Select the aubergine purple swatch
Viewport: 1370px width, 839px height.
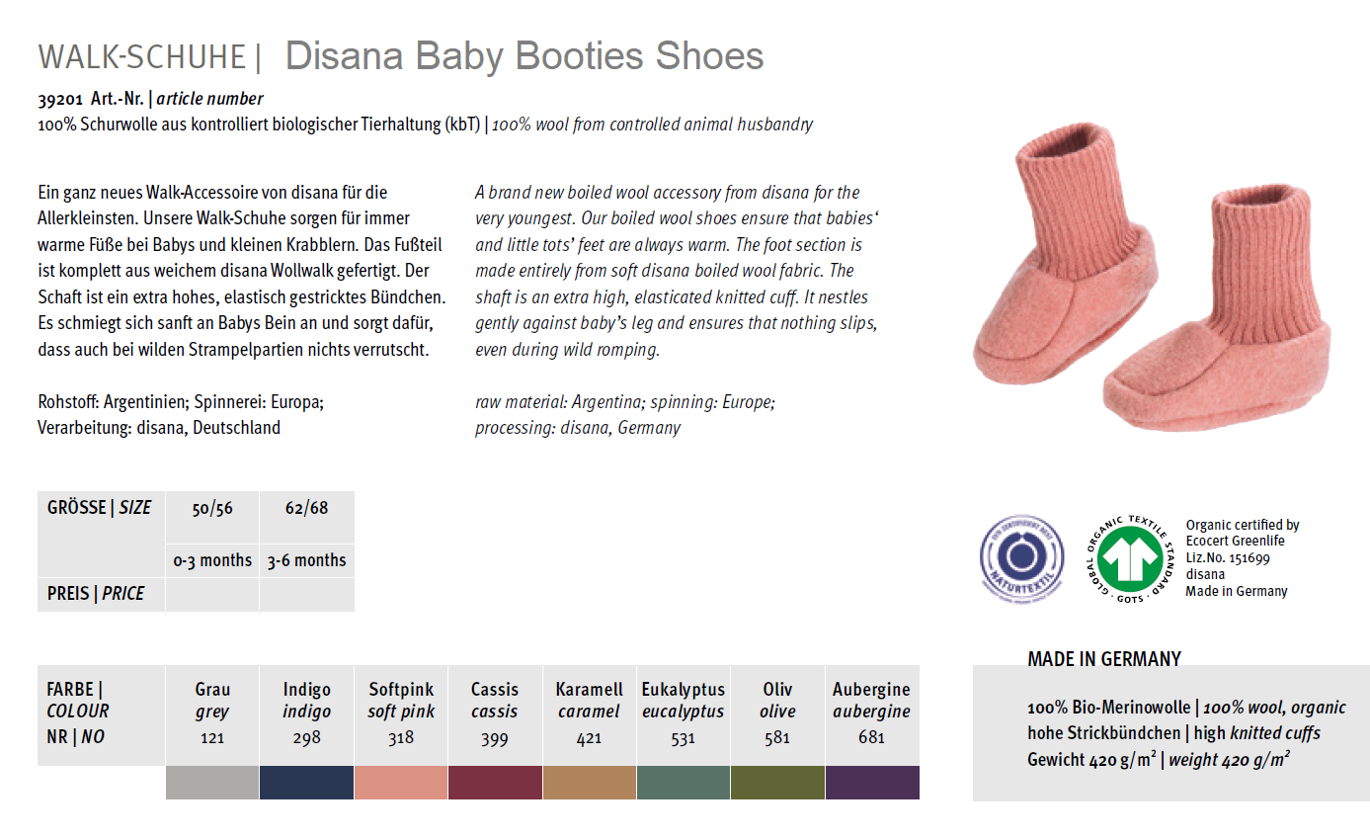click(x=872, y=783)
